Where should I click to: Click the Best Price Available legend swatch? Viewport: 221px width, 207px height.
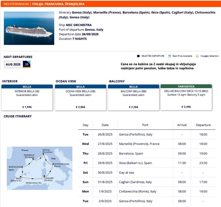click(169, 56)
